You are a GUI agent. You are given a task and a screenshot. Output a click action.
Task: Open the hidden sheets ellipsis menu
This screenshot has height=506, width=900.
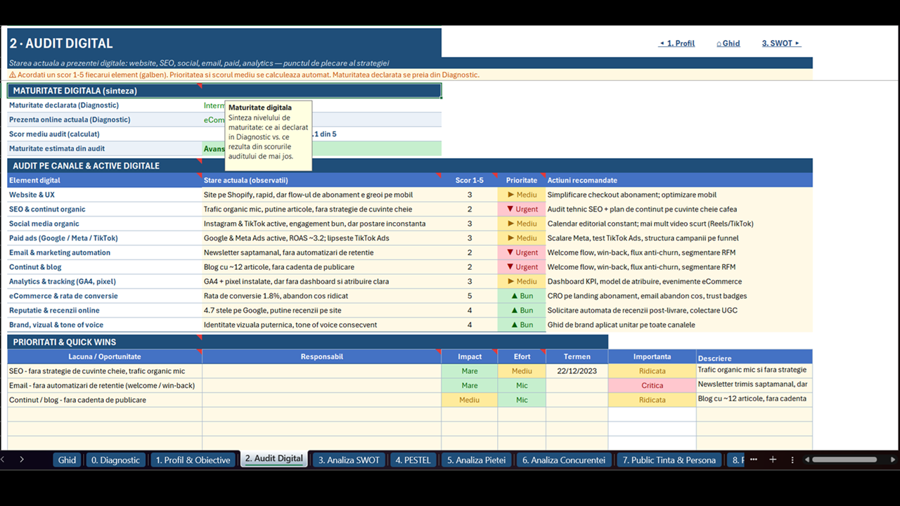click(754, 460)
